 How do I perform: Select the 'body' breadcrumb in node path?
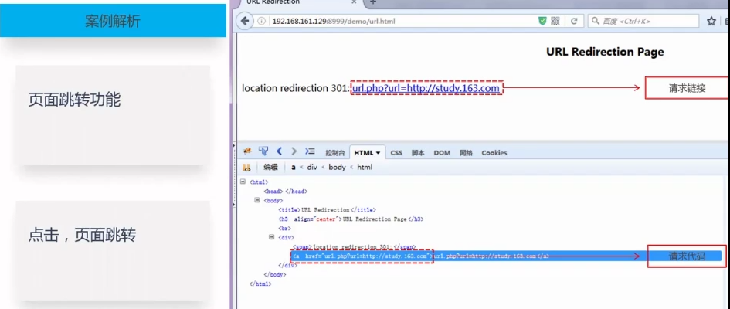[337, 168]
